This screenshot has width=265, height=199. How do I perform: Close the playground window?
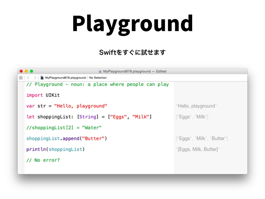click(x=21, y=71)
